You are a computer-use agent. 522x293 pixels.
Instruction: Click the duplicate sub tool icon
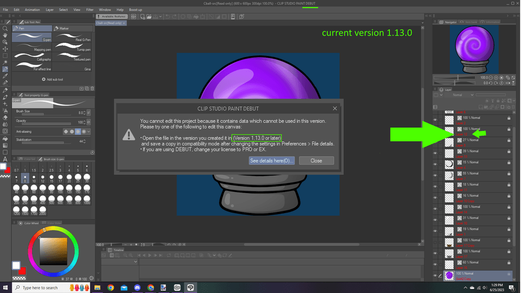87,89
